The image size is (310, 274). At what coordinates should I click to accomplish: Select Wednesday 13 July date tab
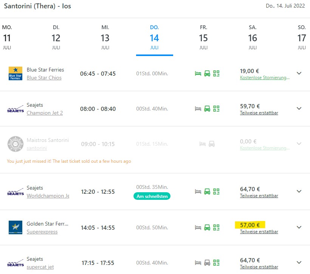pos(105,37)
